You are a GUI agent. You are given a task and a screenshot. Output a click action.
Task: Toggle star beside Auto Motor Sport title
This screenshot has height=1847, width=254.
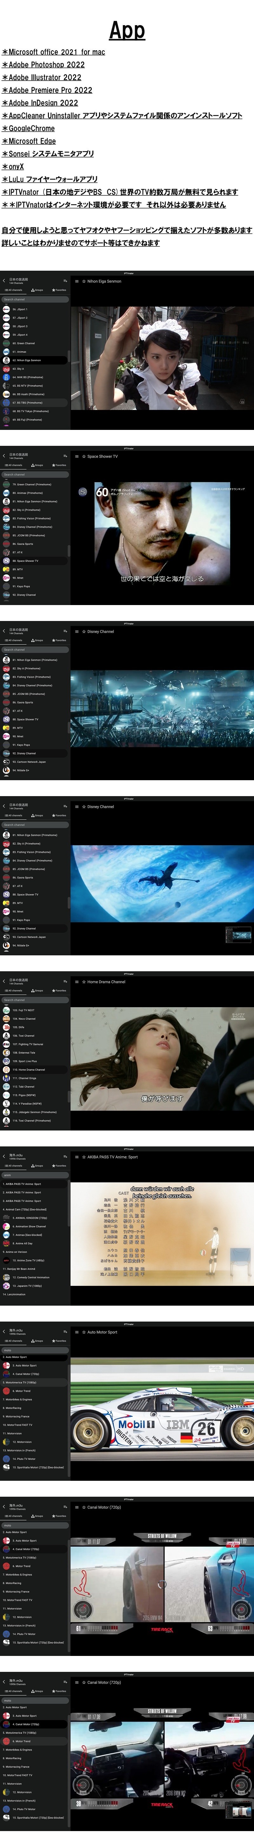pyautogui.click(x=84, y=1332)
